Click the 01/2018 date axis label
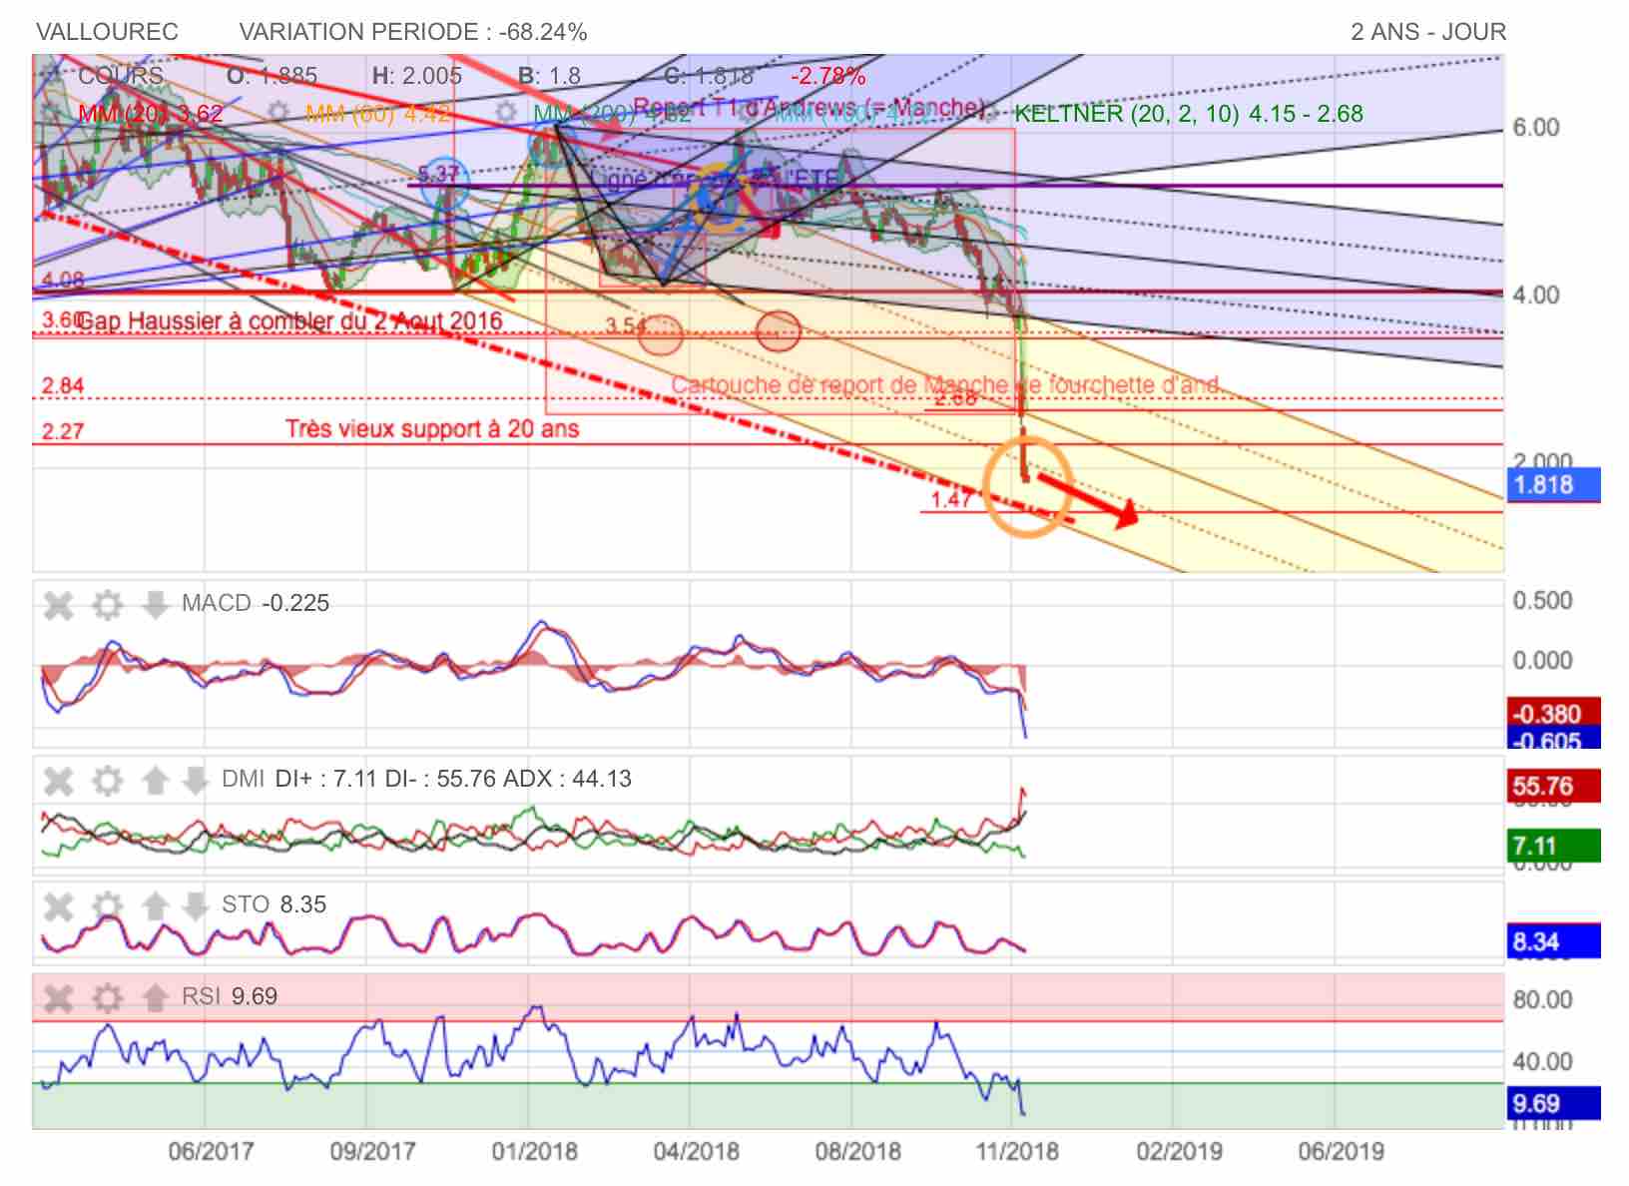Screen dimensions: 1629x1186 click(534, 1151)
